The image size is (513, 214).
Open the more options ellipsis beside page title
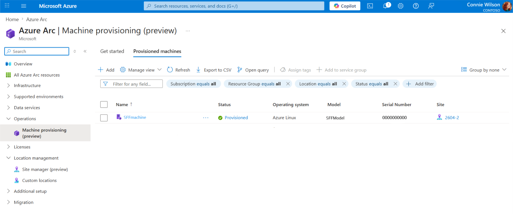188,31
